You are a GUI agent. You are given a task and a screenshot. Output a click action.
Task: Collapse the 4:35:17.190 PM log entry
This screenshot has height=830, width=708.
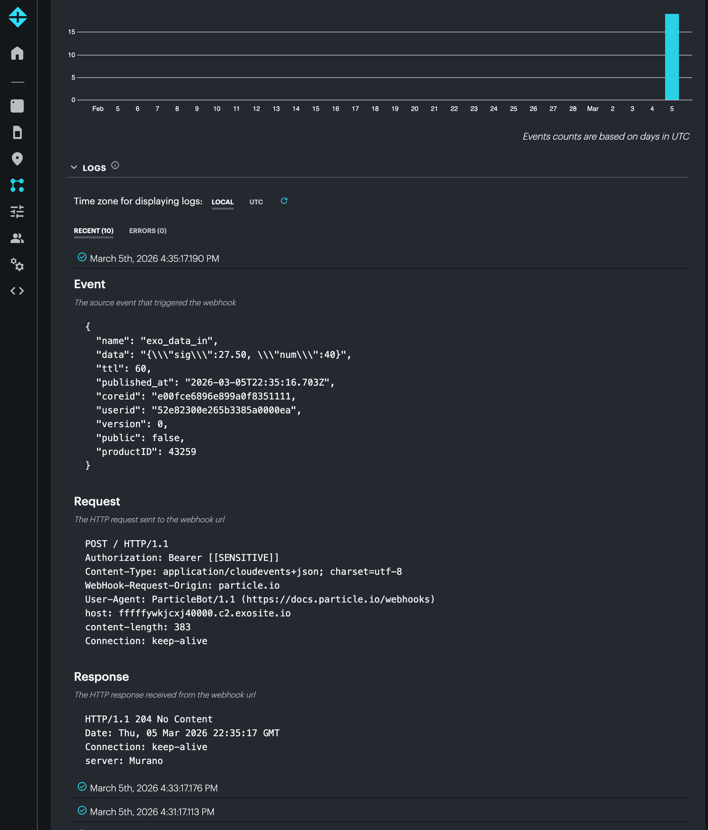(x=154, y=259)
